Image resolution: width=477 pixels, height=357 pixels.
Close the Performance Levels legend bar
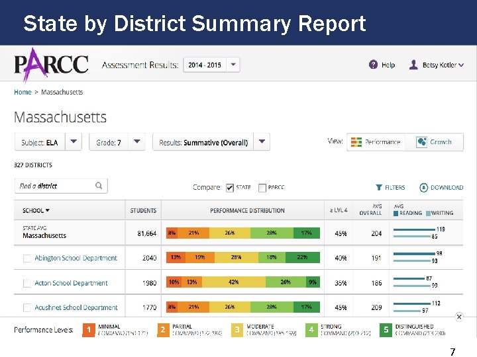pyautogui.click(x=459, y=317)
